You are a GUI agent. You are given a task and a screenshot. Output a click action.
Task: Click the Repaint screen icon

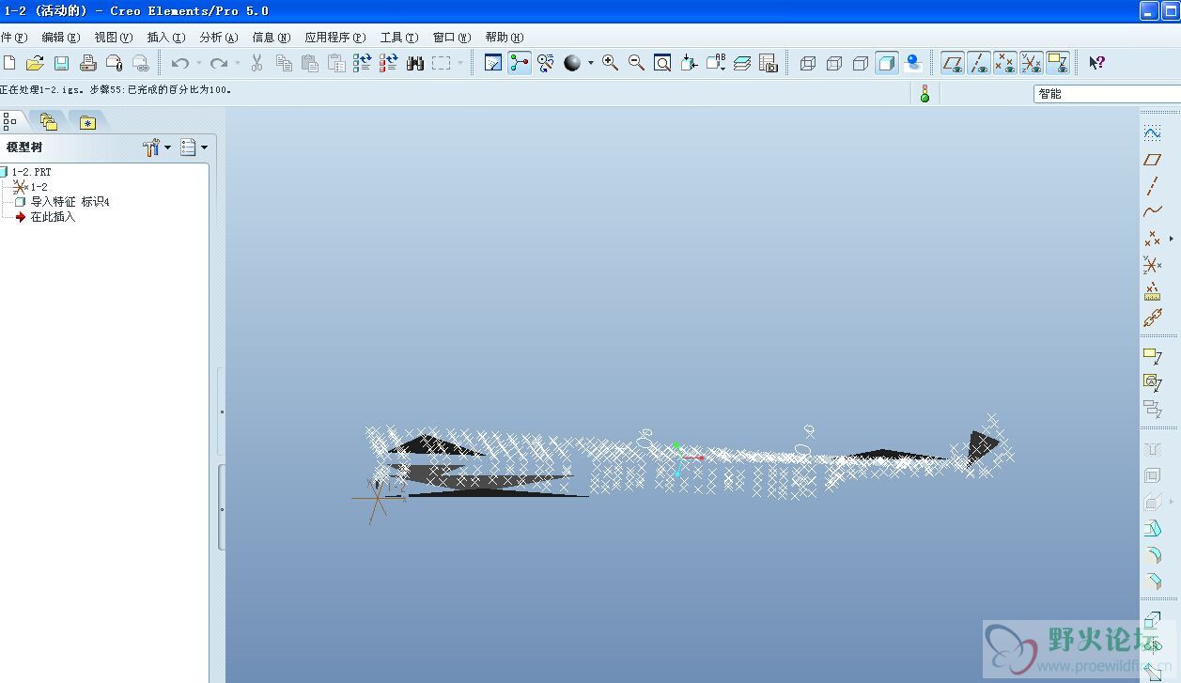click(493, 63)
